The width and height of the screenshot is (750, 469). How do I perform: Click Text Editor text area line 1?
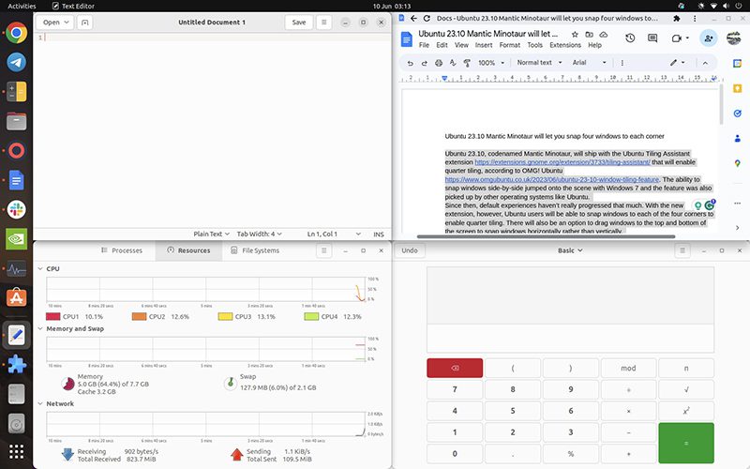(217, 38)
